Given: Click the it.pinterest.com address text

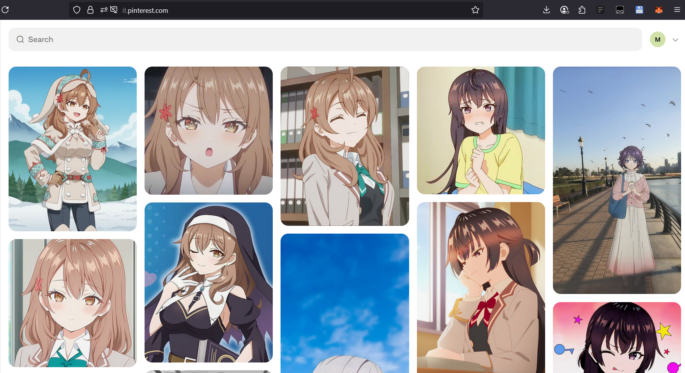Looking at the screenshot, I should point(145,11).
